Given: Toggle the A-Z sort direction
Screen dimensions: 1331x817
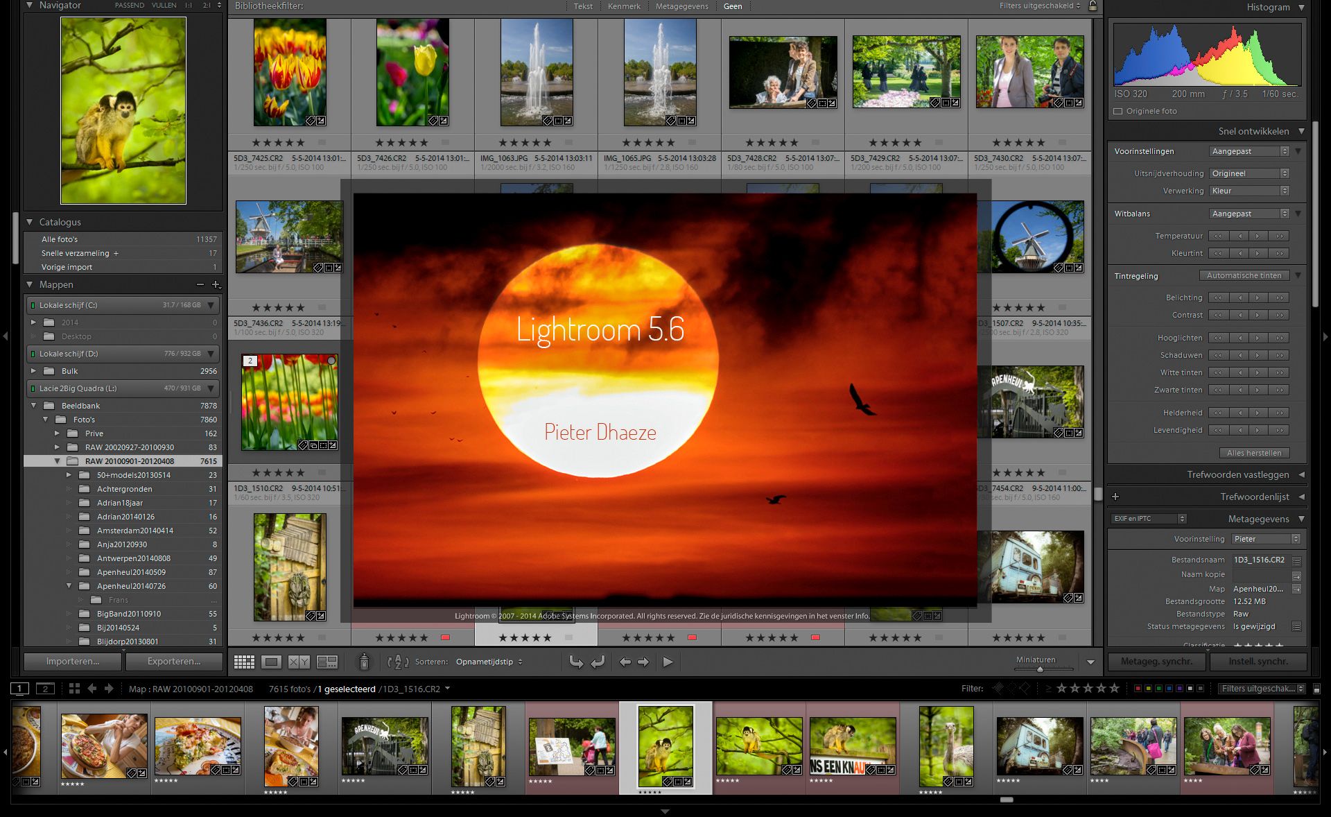Looking at the screenshot, I should tap(398, 662).
